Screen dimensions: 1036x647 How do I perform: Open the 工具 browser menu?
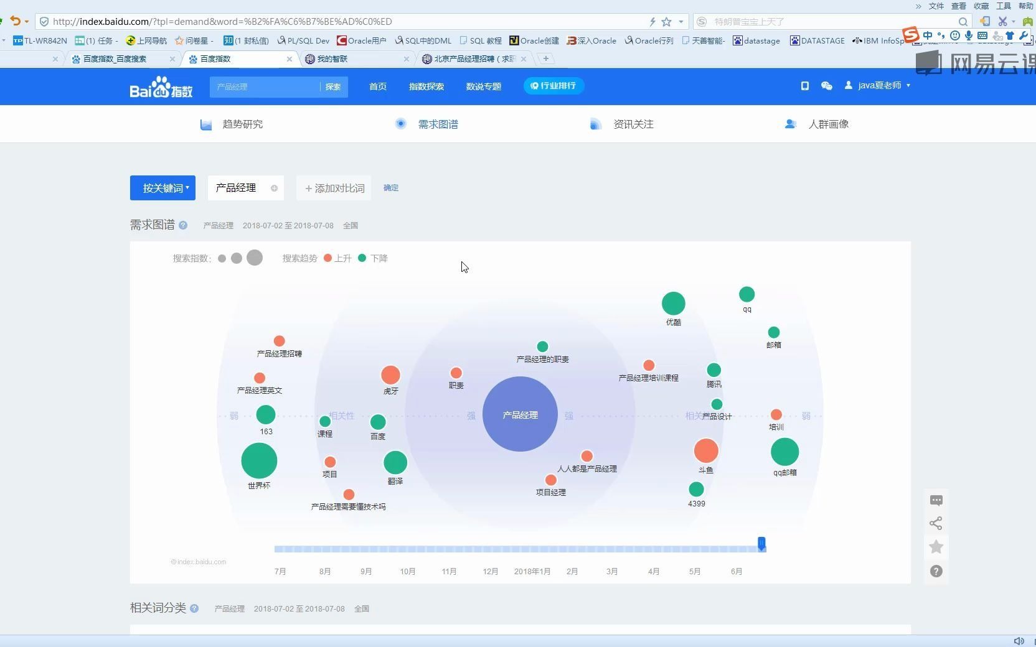pyautogui.click(x=1004, y=6)
